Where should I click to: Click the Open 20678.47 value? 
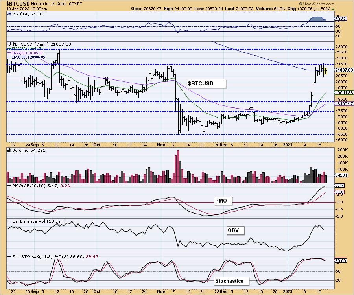(146, 9)
